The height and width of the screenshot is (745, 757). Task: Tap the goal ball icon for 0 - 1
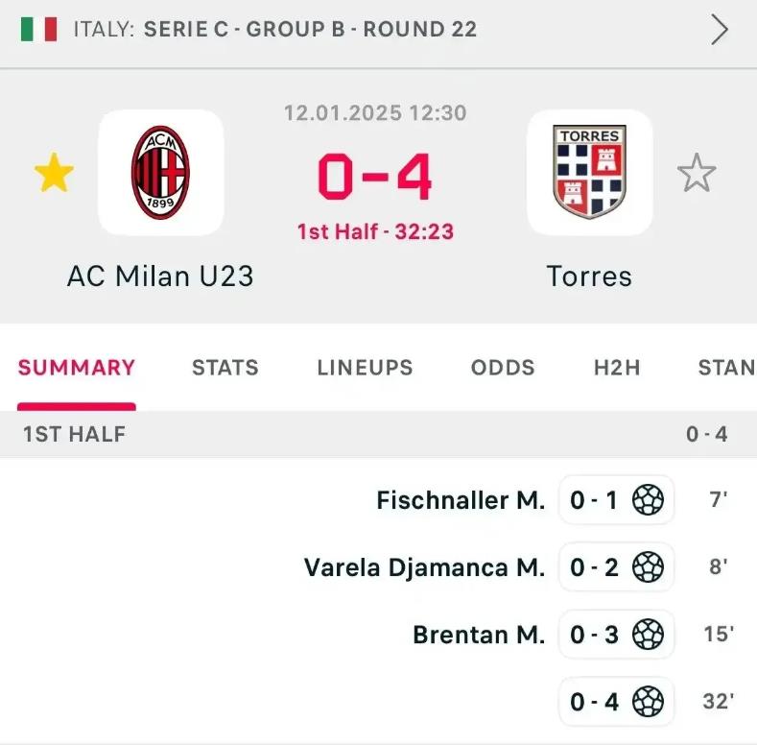pyautogui.click(x=648, y=499)
